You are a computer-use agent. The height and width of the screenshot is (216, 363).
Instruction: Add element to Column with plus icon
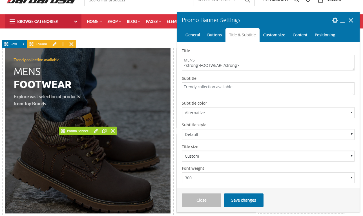pyautogui.click(x=63, y=44)
